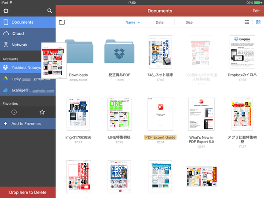Click the cloud logo beside akahige
This screenshot has height=198, width=264.
click(5, 90)
